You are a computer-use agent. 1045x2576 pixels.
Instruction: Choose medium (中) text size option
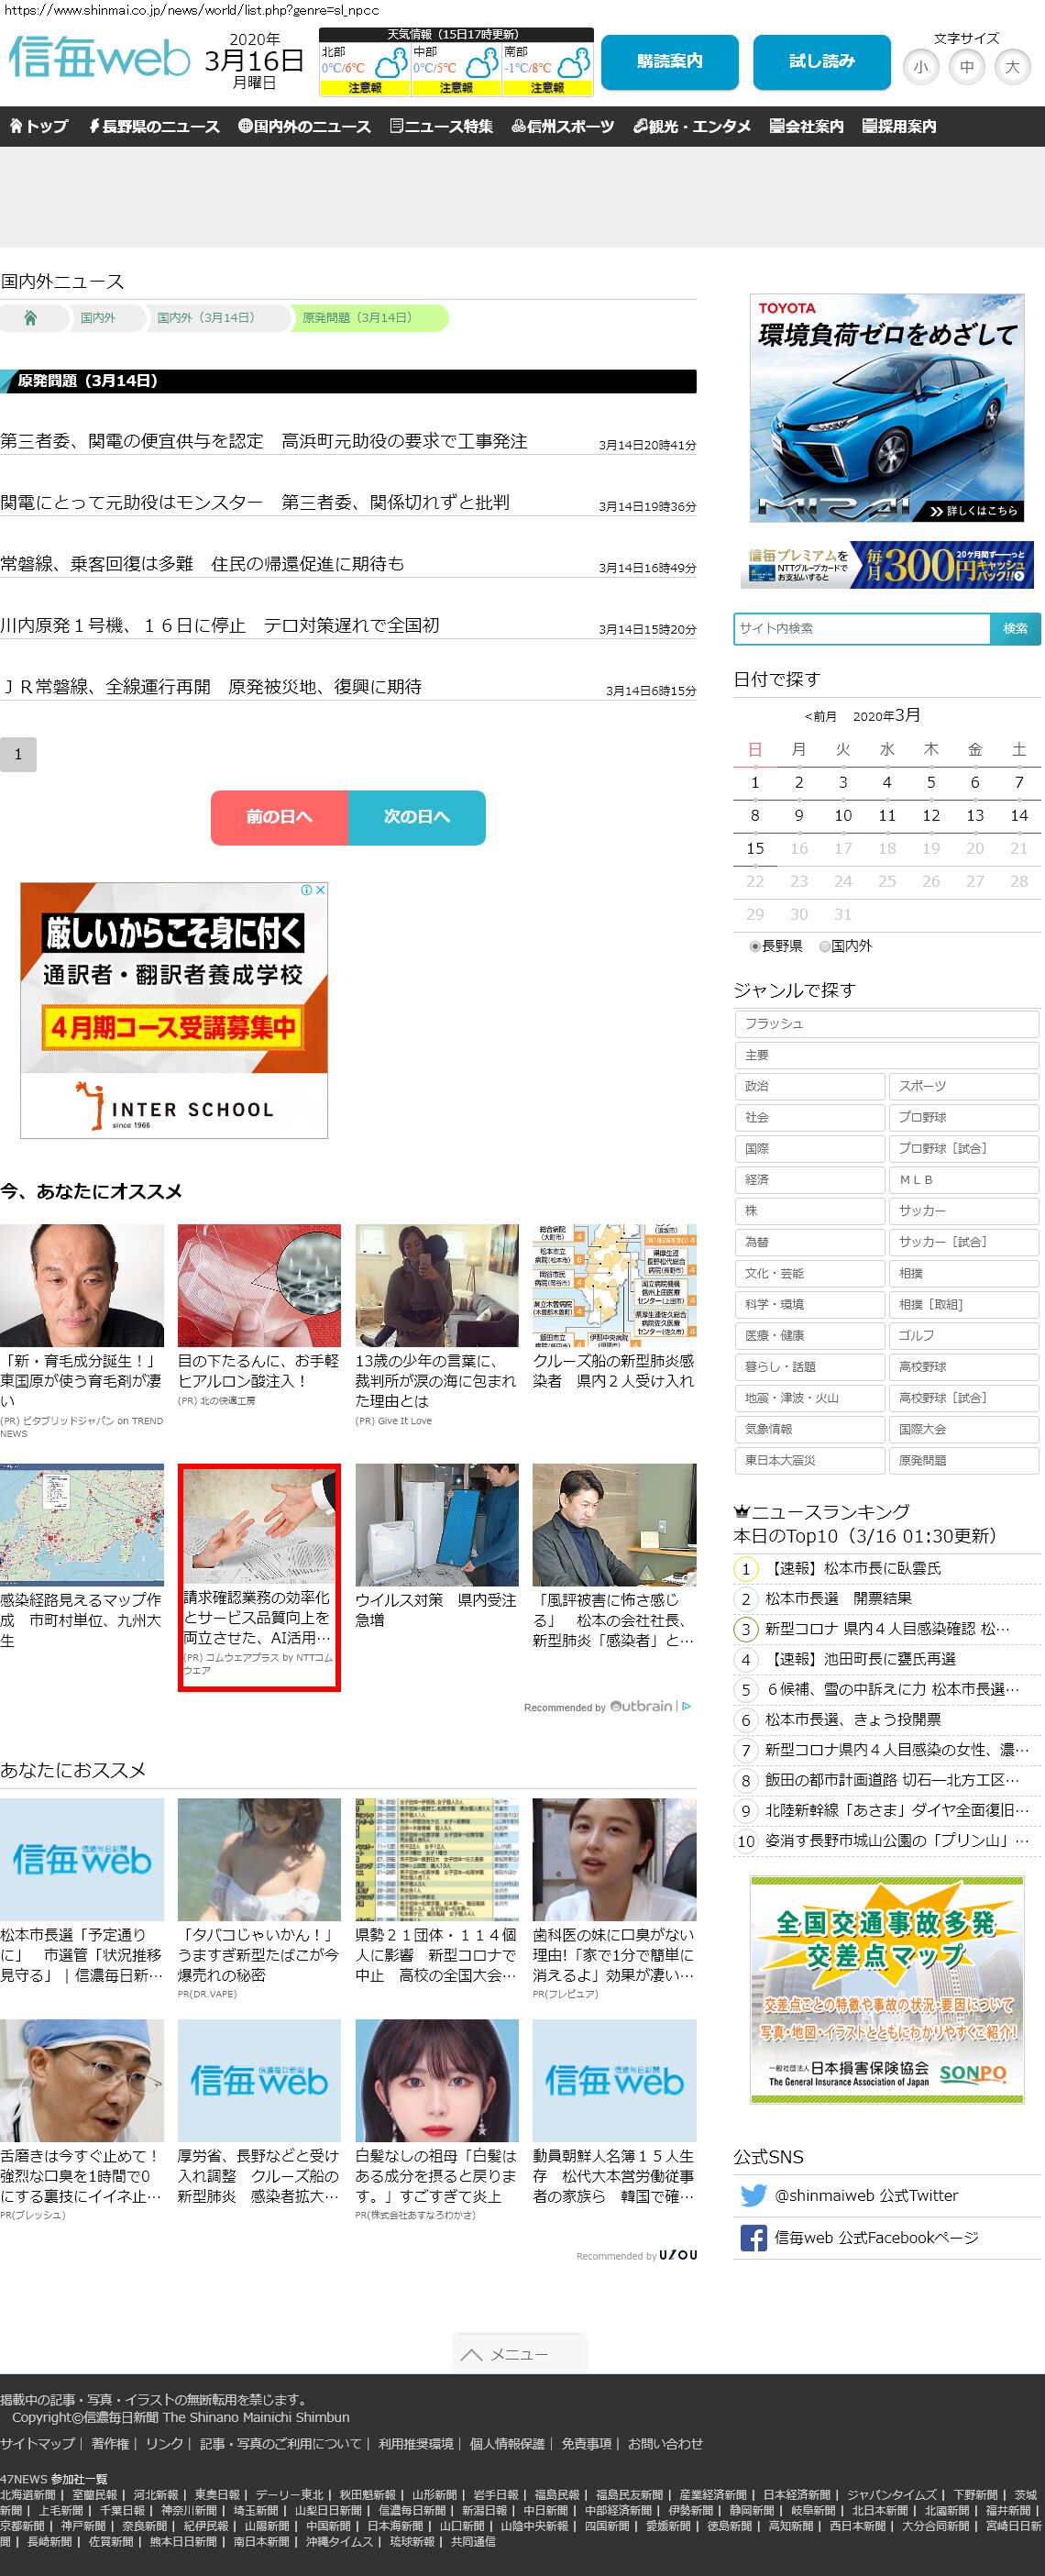pos(966,68)
